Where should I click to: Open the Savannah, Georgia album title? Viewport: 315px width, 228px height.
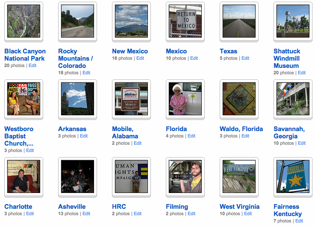(x=289, y=132)
